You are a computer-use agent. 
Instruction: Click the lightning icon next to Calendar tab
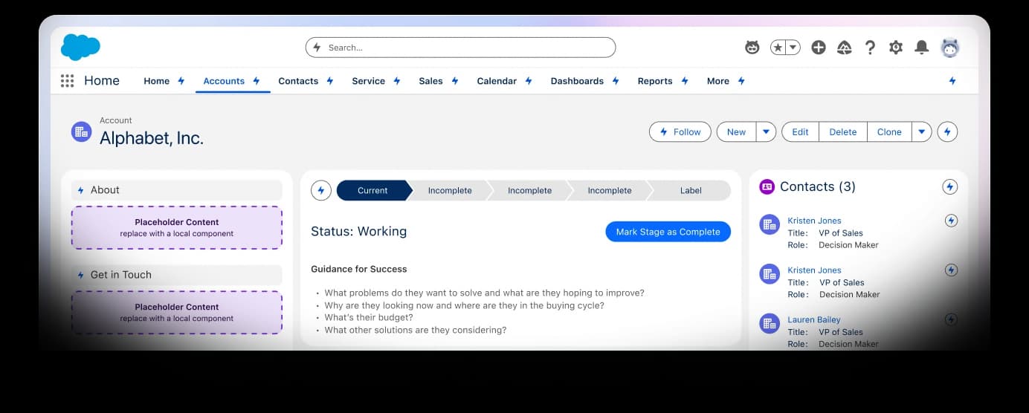(528, 81)
